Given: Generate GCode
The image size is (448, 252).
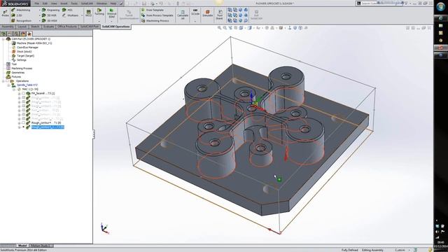Looking at the screenshot, I should coord(195,12).
